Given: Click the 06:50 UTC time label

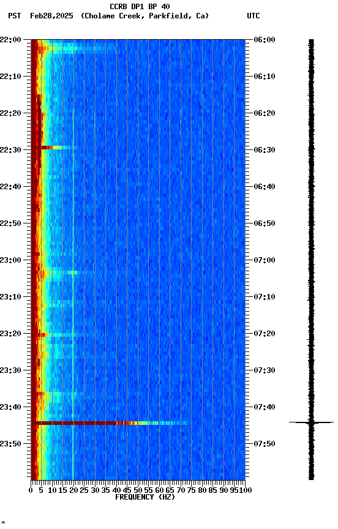Looking at the screenshot, I should click(x=265, y=223).
